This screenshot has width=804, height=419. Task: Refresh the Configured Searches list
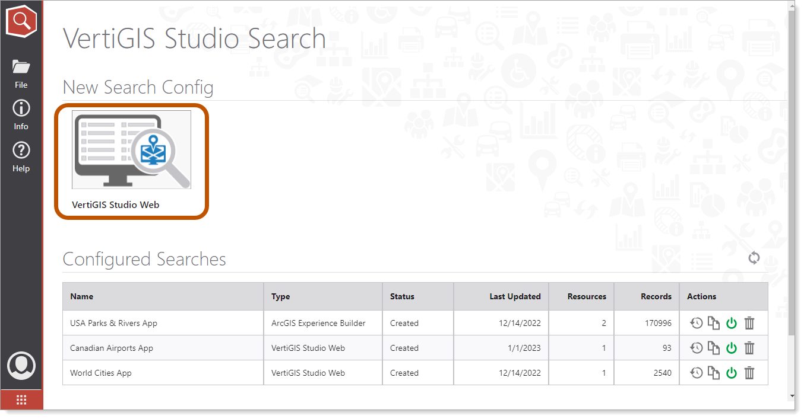[x=754, y=258]
